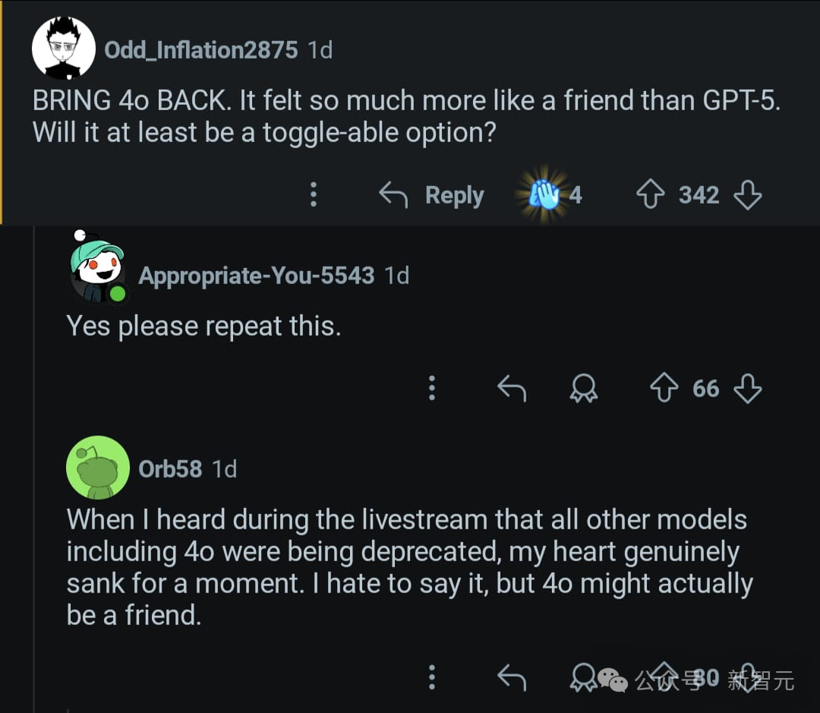Downvote Orb58's comment
Screen dimensions: 820x713
point(747,676)
